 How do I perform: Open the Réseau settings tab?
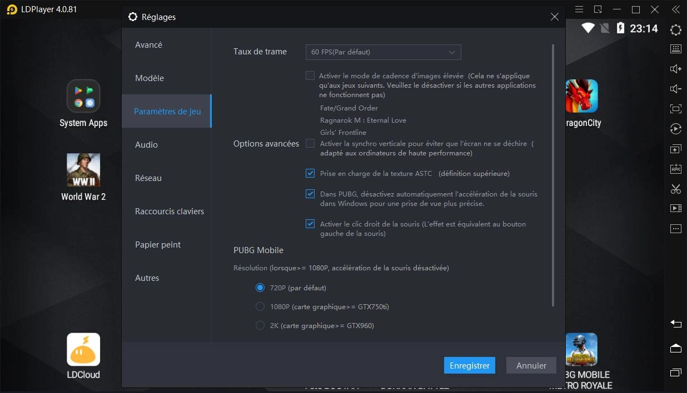click(x=166, y=178)
